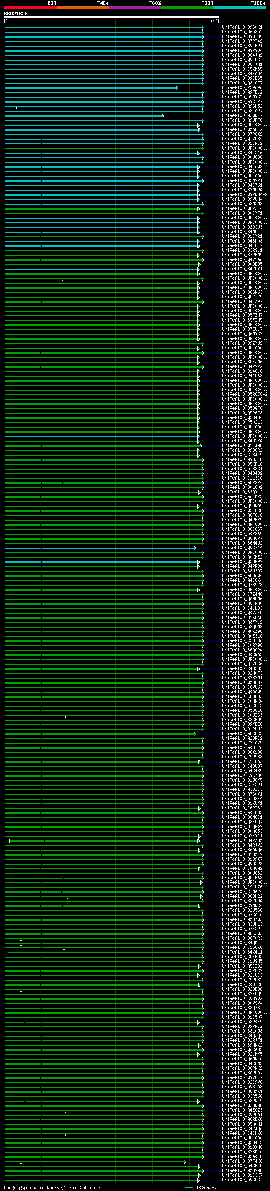
Task: Select hit label UniRef100_Q17P79
Action: [x=242, y=143]
